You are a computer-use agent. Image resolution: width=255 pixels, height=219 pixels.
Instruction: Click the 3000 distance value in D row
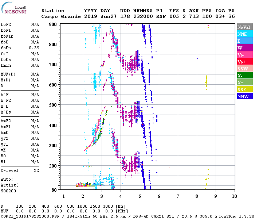pos(108,207)
